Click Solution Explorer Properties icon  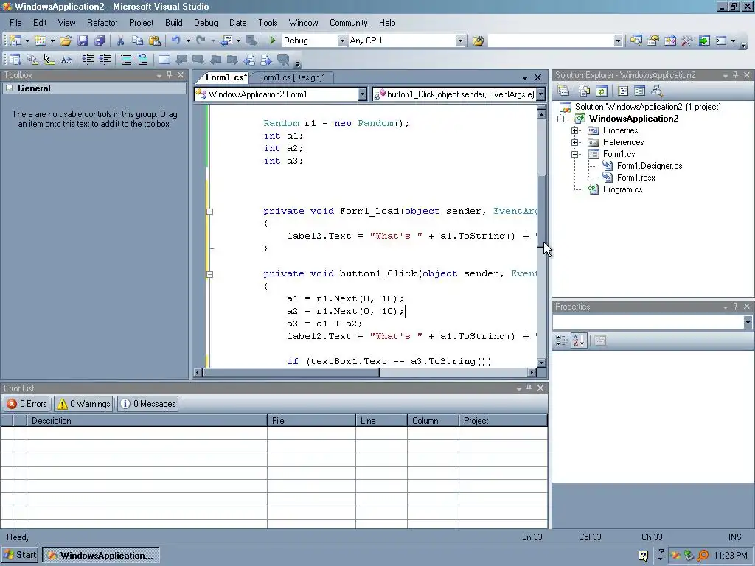click(563, 91)
